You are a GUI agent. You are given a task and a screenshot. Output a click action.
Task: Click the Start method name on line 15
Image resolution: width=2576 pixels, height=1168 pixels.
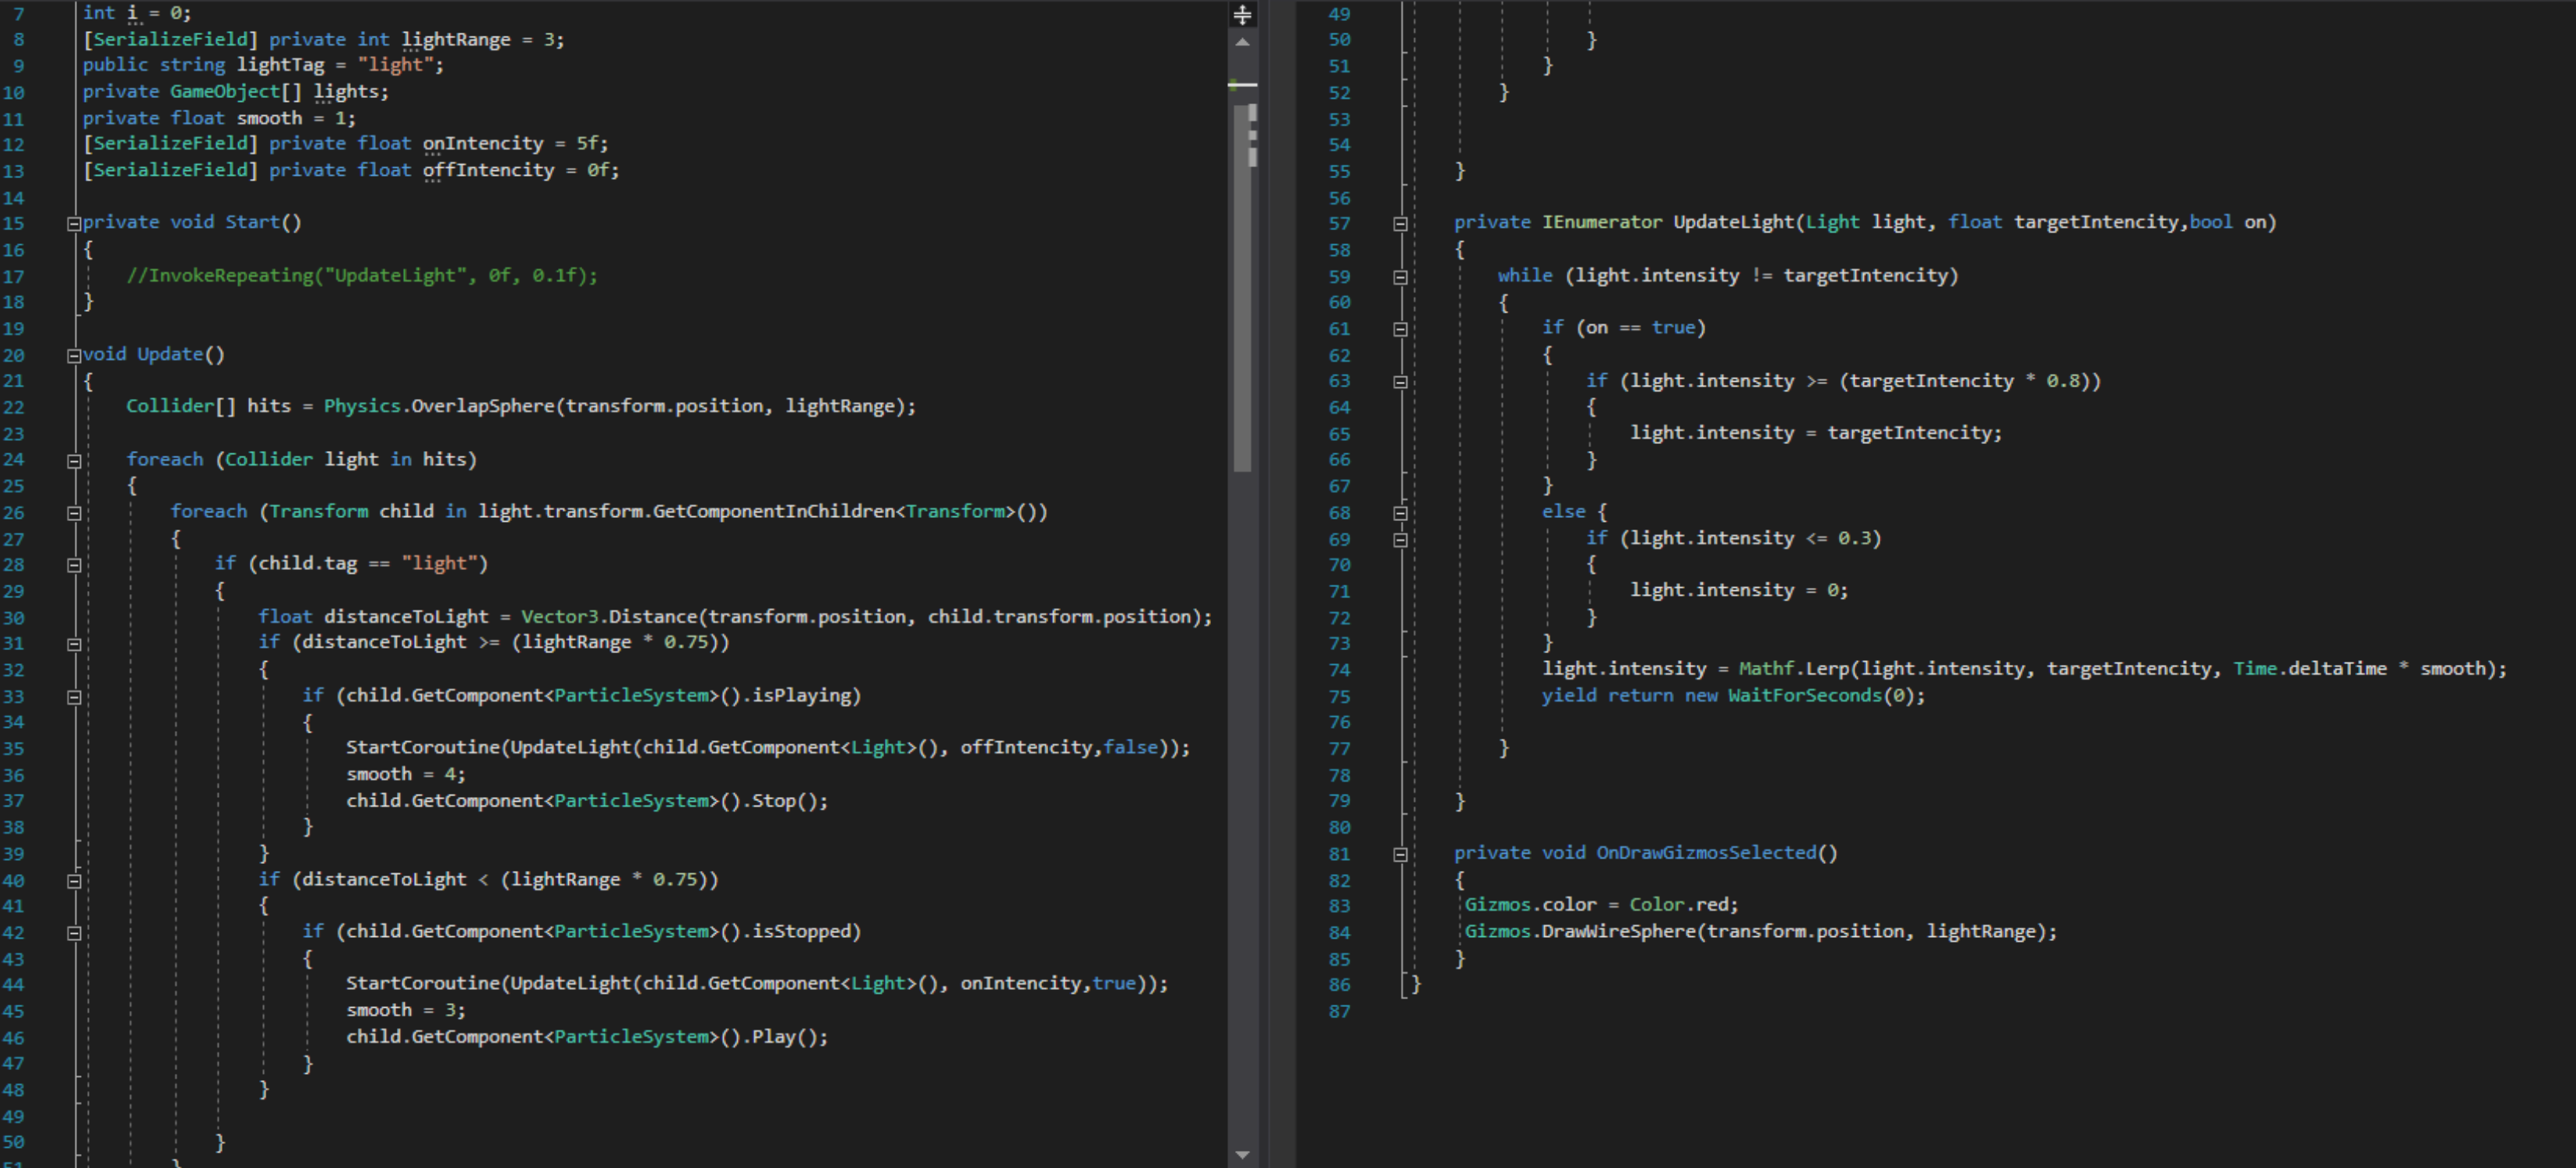tap(252, 222)
